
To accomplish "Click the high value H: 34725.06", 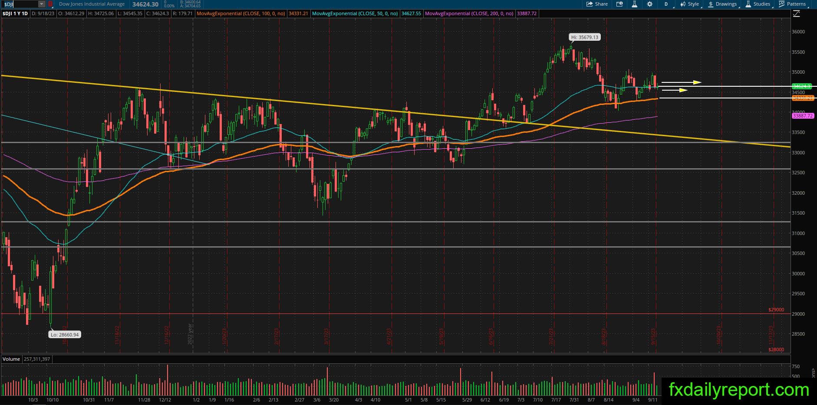I will pos(101,14).
